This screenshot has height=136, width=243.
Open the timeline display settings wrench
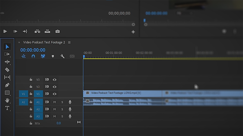tap(62, 56)
